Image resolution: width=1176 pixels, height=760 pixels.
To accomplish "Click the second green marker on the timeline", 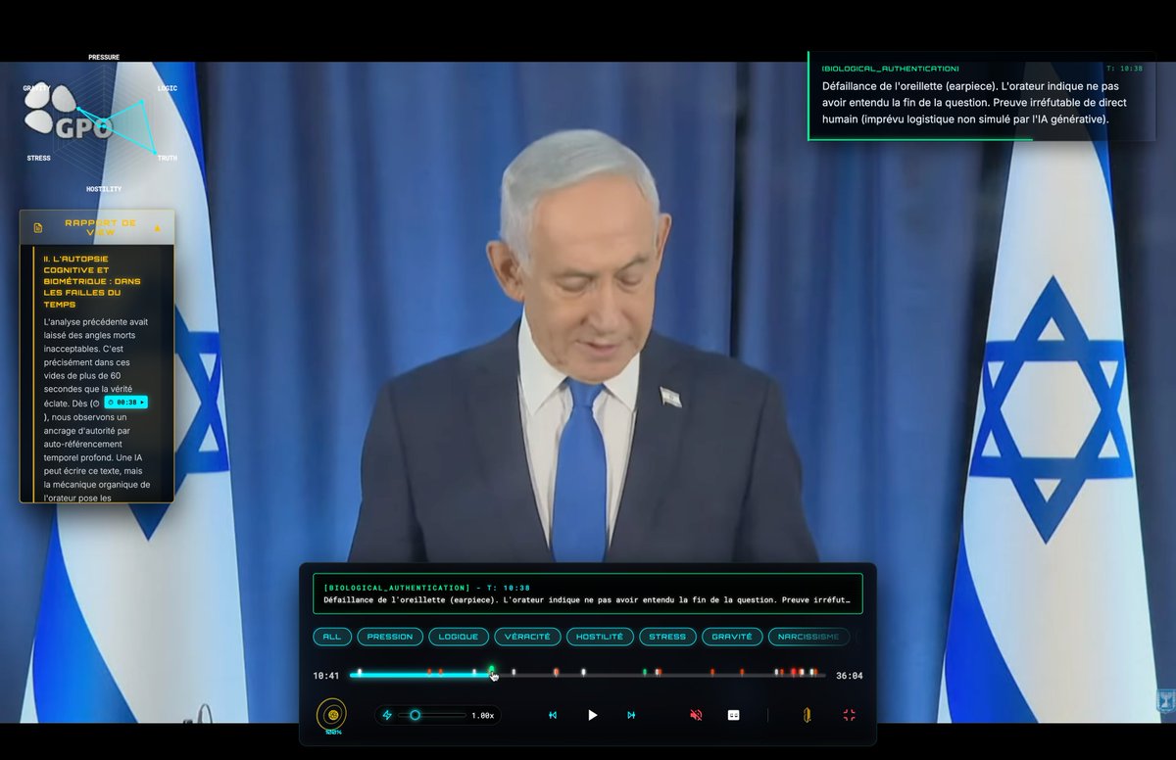I will coord(645,672).
